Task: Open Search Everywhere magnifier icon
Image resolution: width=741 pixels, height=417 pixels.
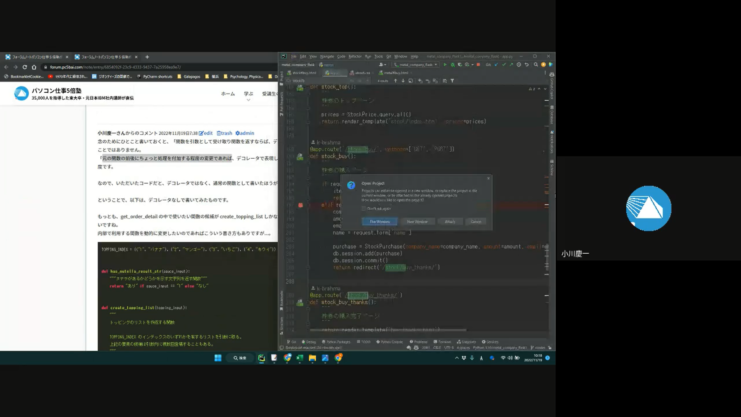Action: coord(536,65)
